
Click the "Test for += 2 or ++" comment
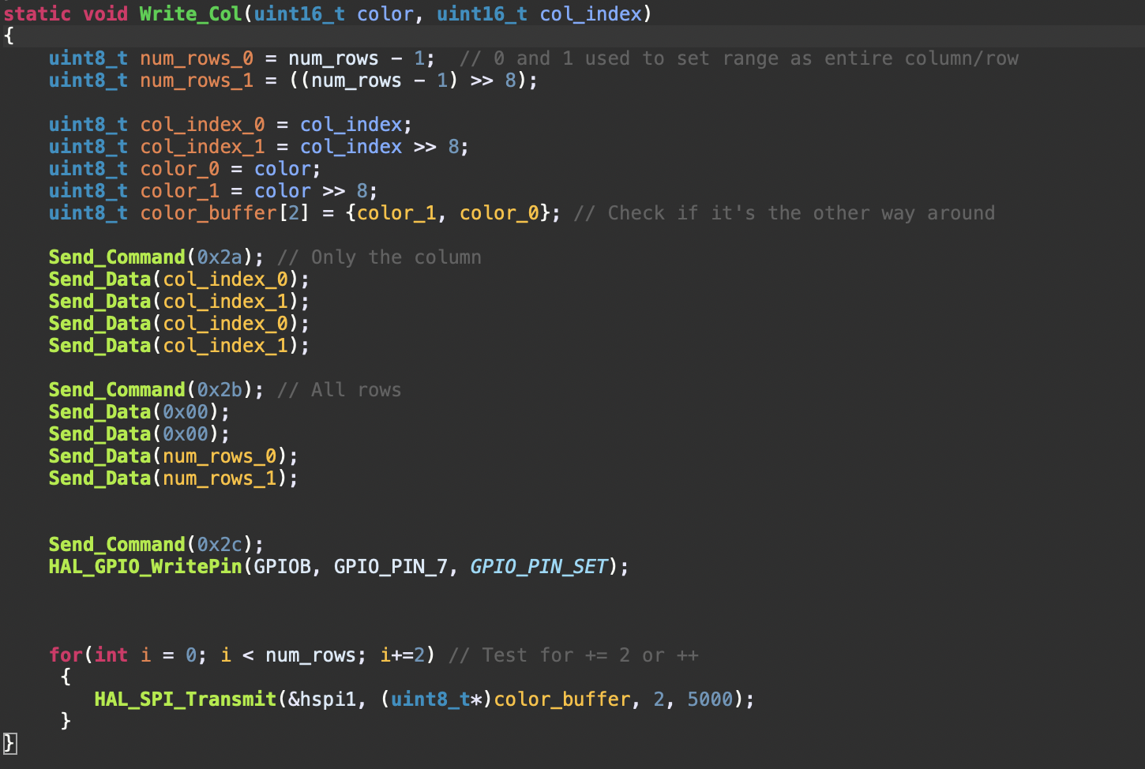[x=573, y=655]
